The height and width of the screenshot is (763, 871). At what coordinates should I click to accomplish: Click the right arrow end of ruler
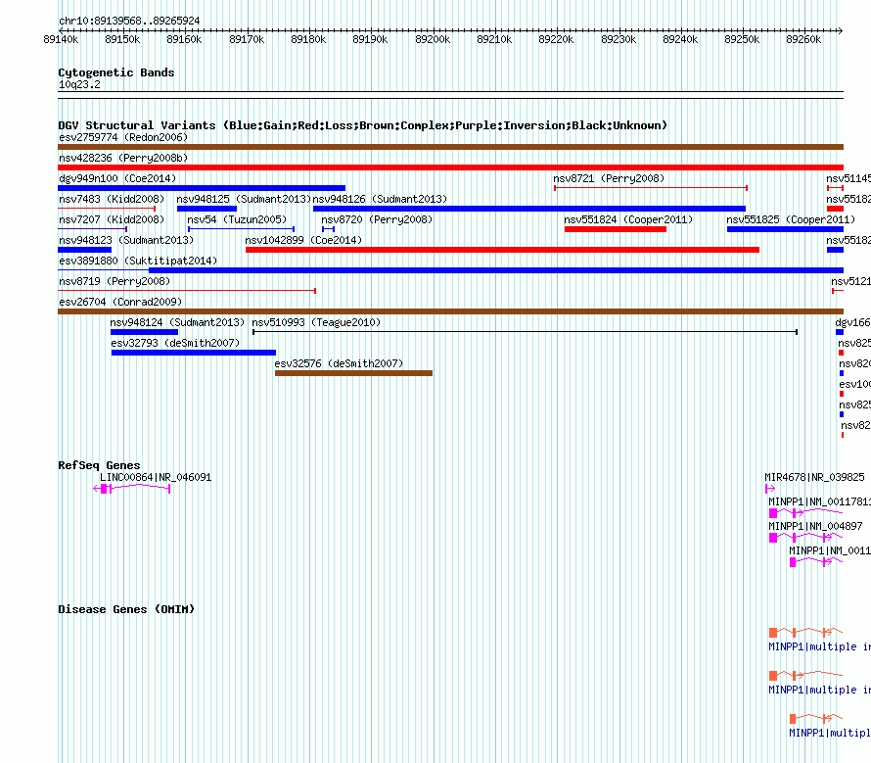(x=840, y=30)
